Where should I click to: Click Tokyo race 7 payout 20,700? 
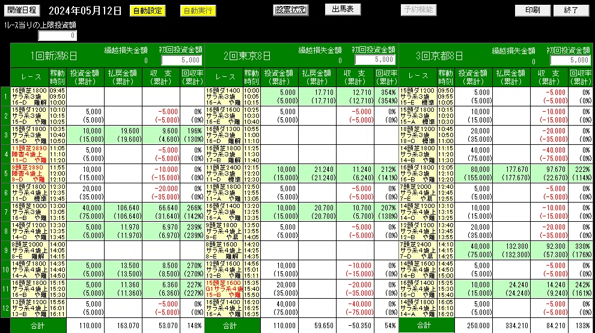(x=324, y=208)
